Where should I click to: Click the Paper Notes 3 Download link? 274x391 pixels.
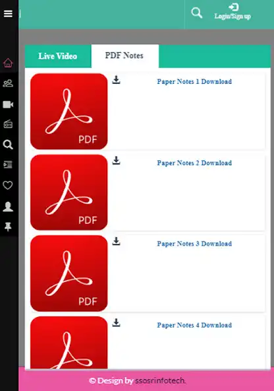[x=194, y=244]
